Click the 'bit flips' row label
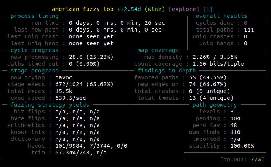 29,112
